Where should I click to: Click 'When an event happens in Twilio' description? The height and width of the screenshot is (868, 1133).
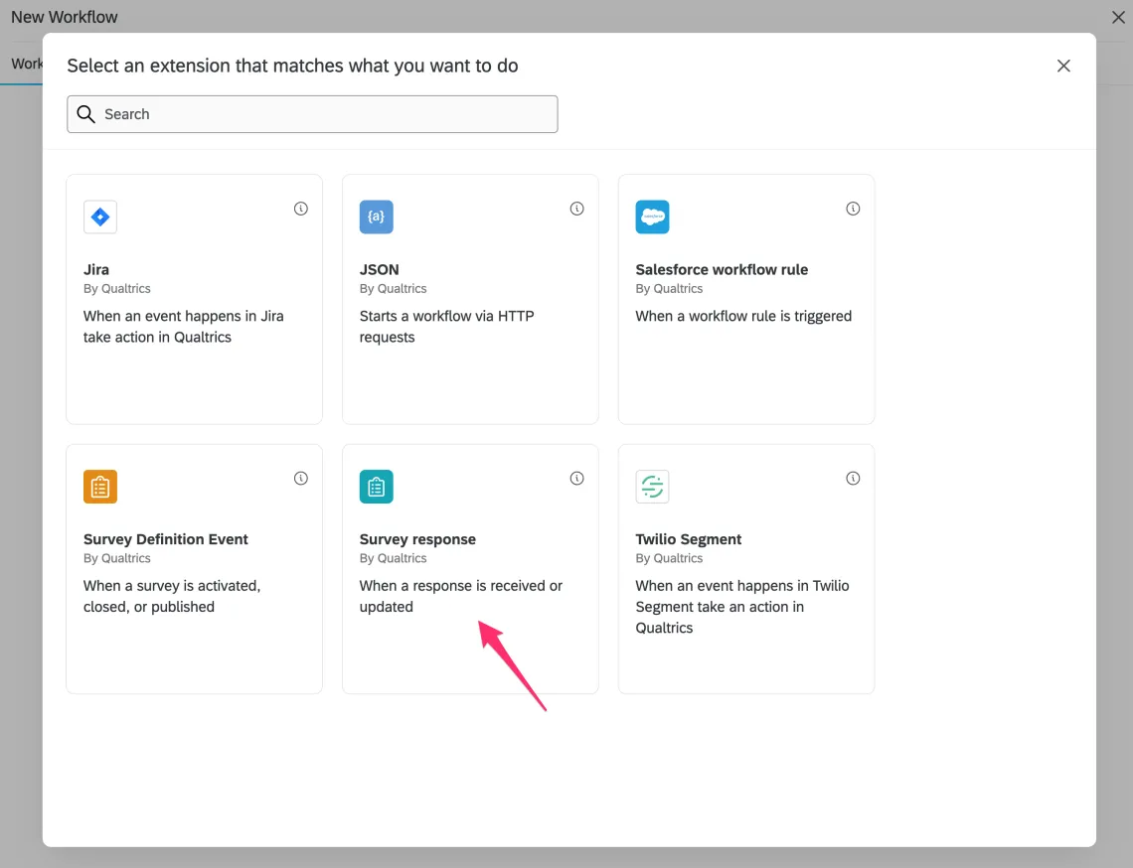742,607
